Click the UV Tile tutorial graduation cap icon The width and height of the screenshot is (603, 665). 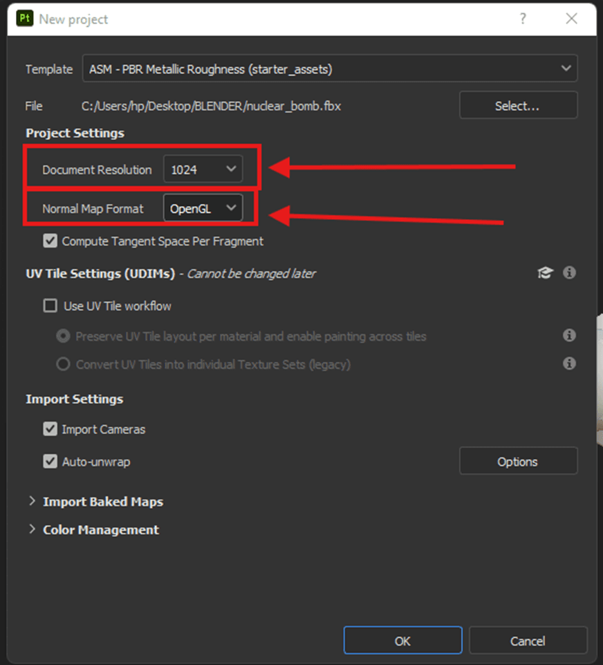click(x=545, y=273)
